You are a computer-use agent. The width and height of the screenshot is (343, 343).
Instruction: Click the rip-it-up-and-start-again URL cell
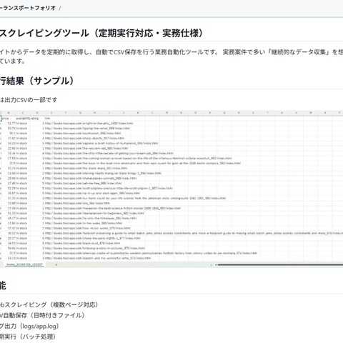pos(92,193)
